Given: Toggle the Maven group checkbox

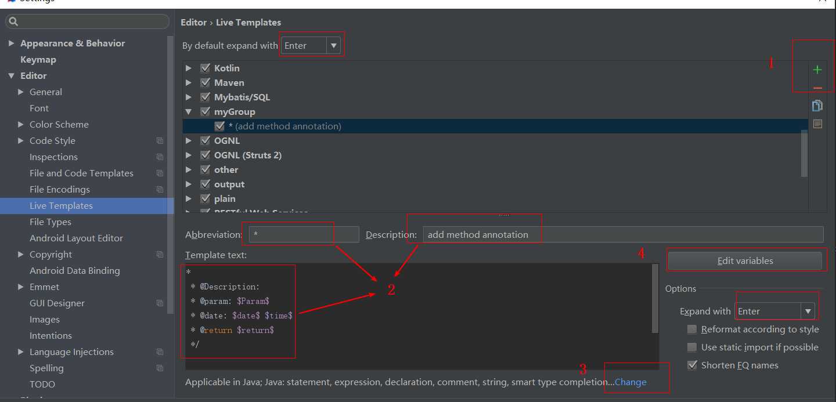Looking at the screenshot, I should point(205,82).
